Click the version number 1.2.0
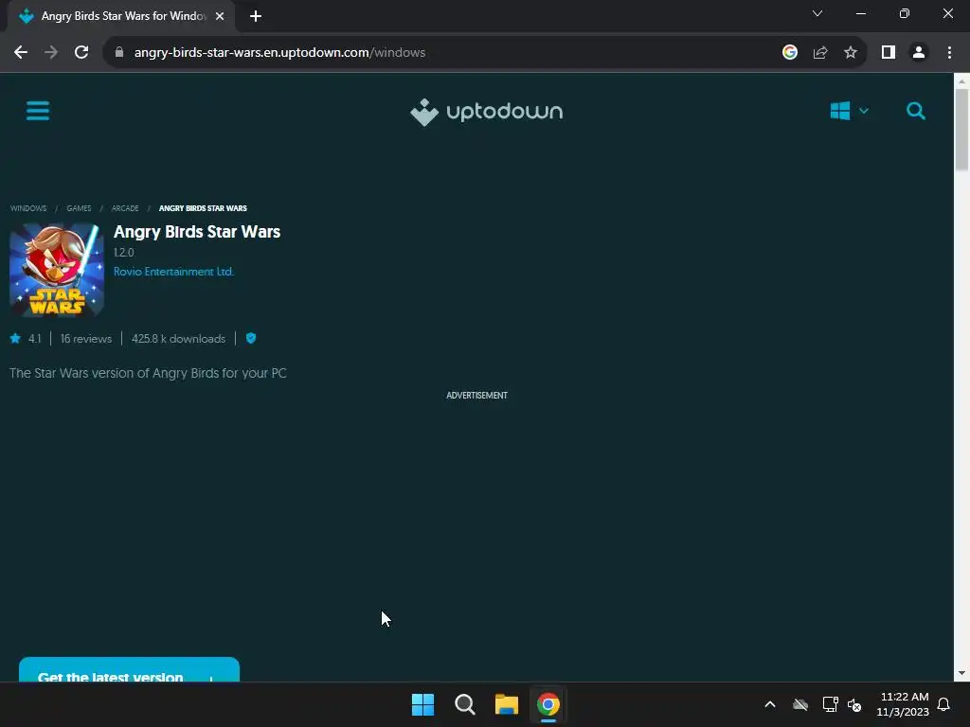 (124, 252)
